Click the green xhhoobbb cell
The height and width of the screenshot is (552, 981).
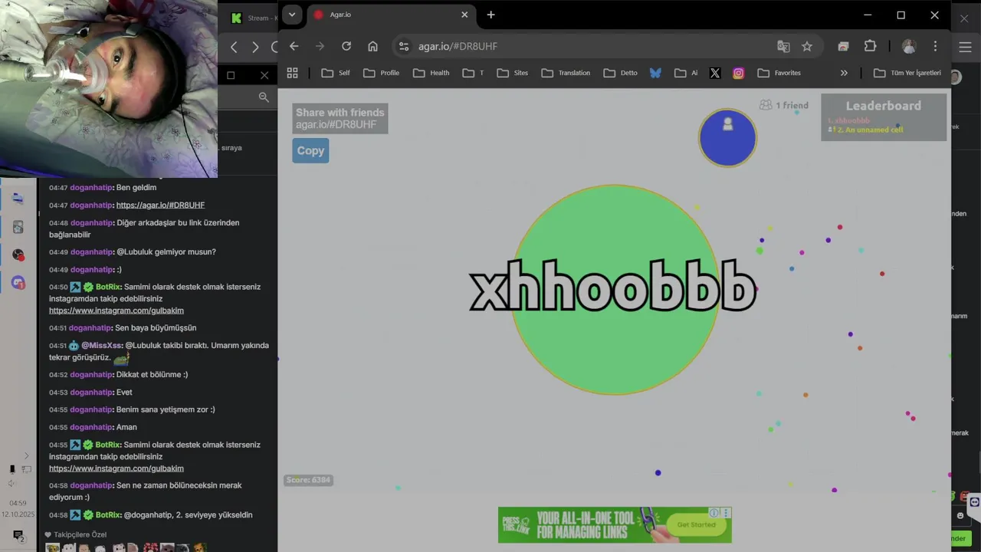pos(615,289)
